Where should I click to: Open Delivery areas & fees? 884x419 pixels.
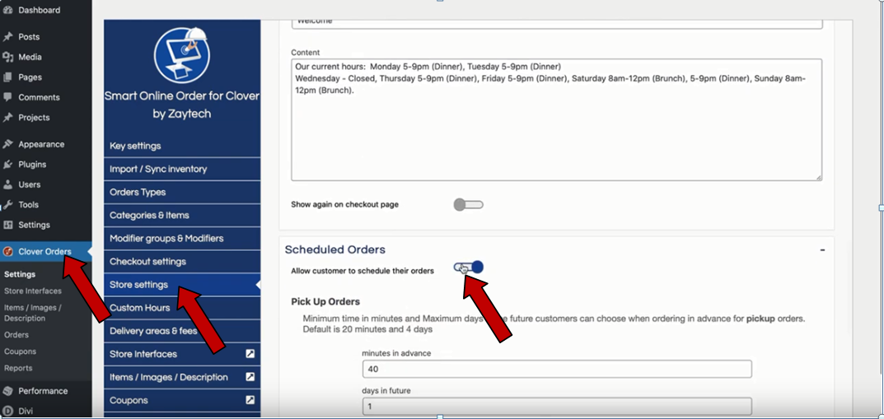182,331
